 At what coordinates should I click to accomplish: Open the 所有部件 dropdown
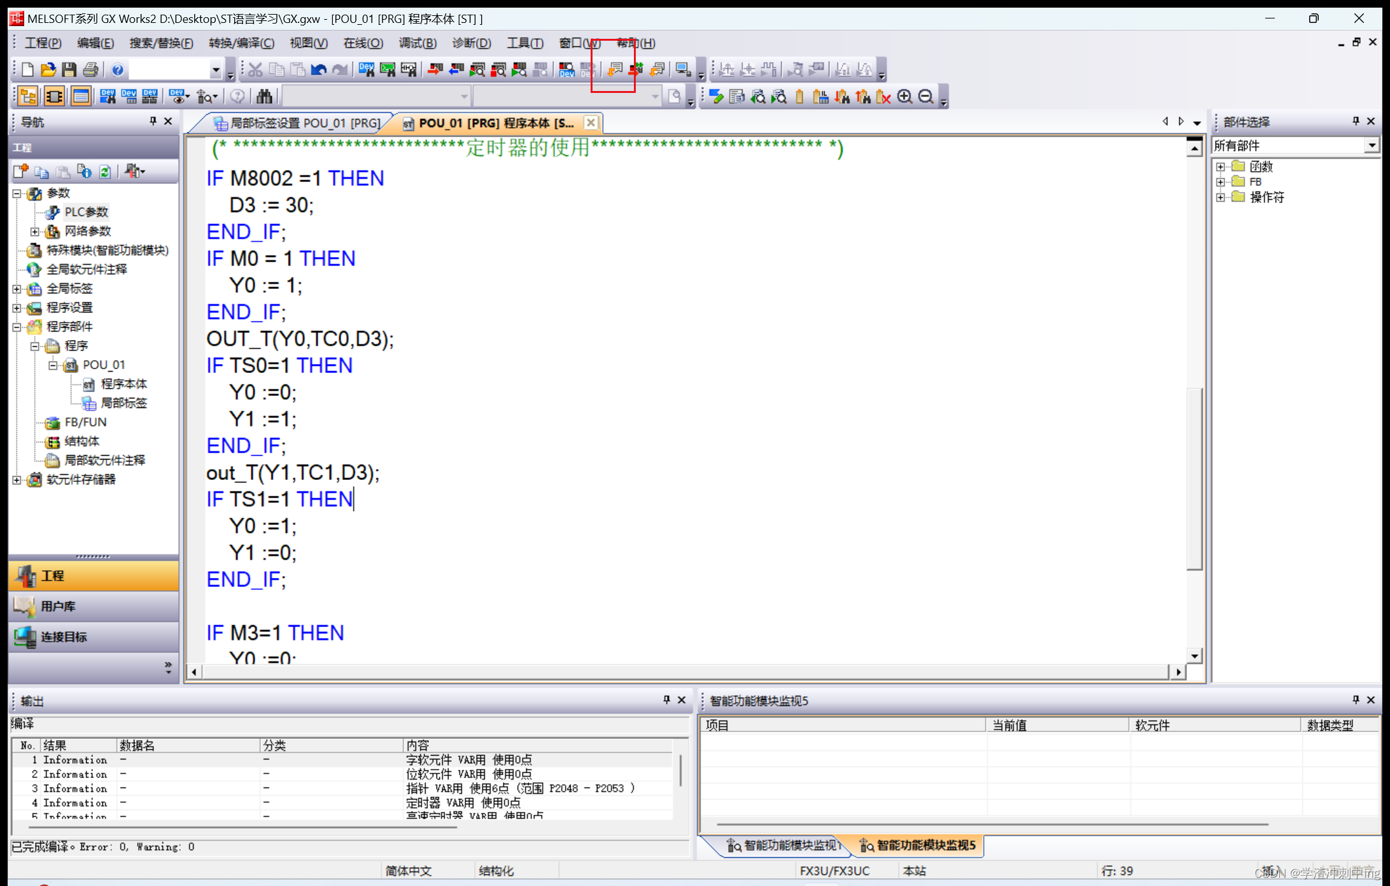(x=1372, y=146)
